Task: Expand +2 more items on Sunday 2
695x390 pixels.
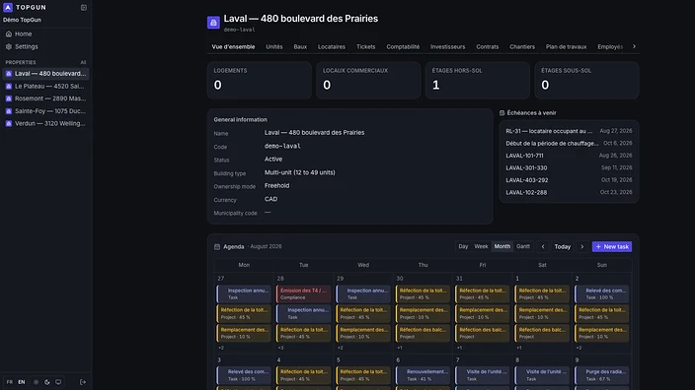Action: click(579, 348)
